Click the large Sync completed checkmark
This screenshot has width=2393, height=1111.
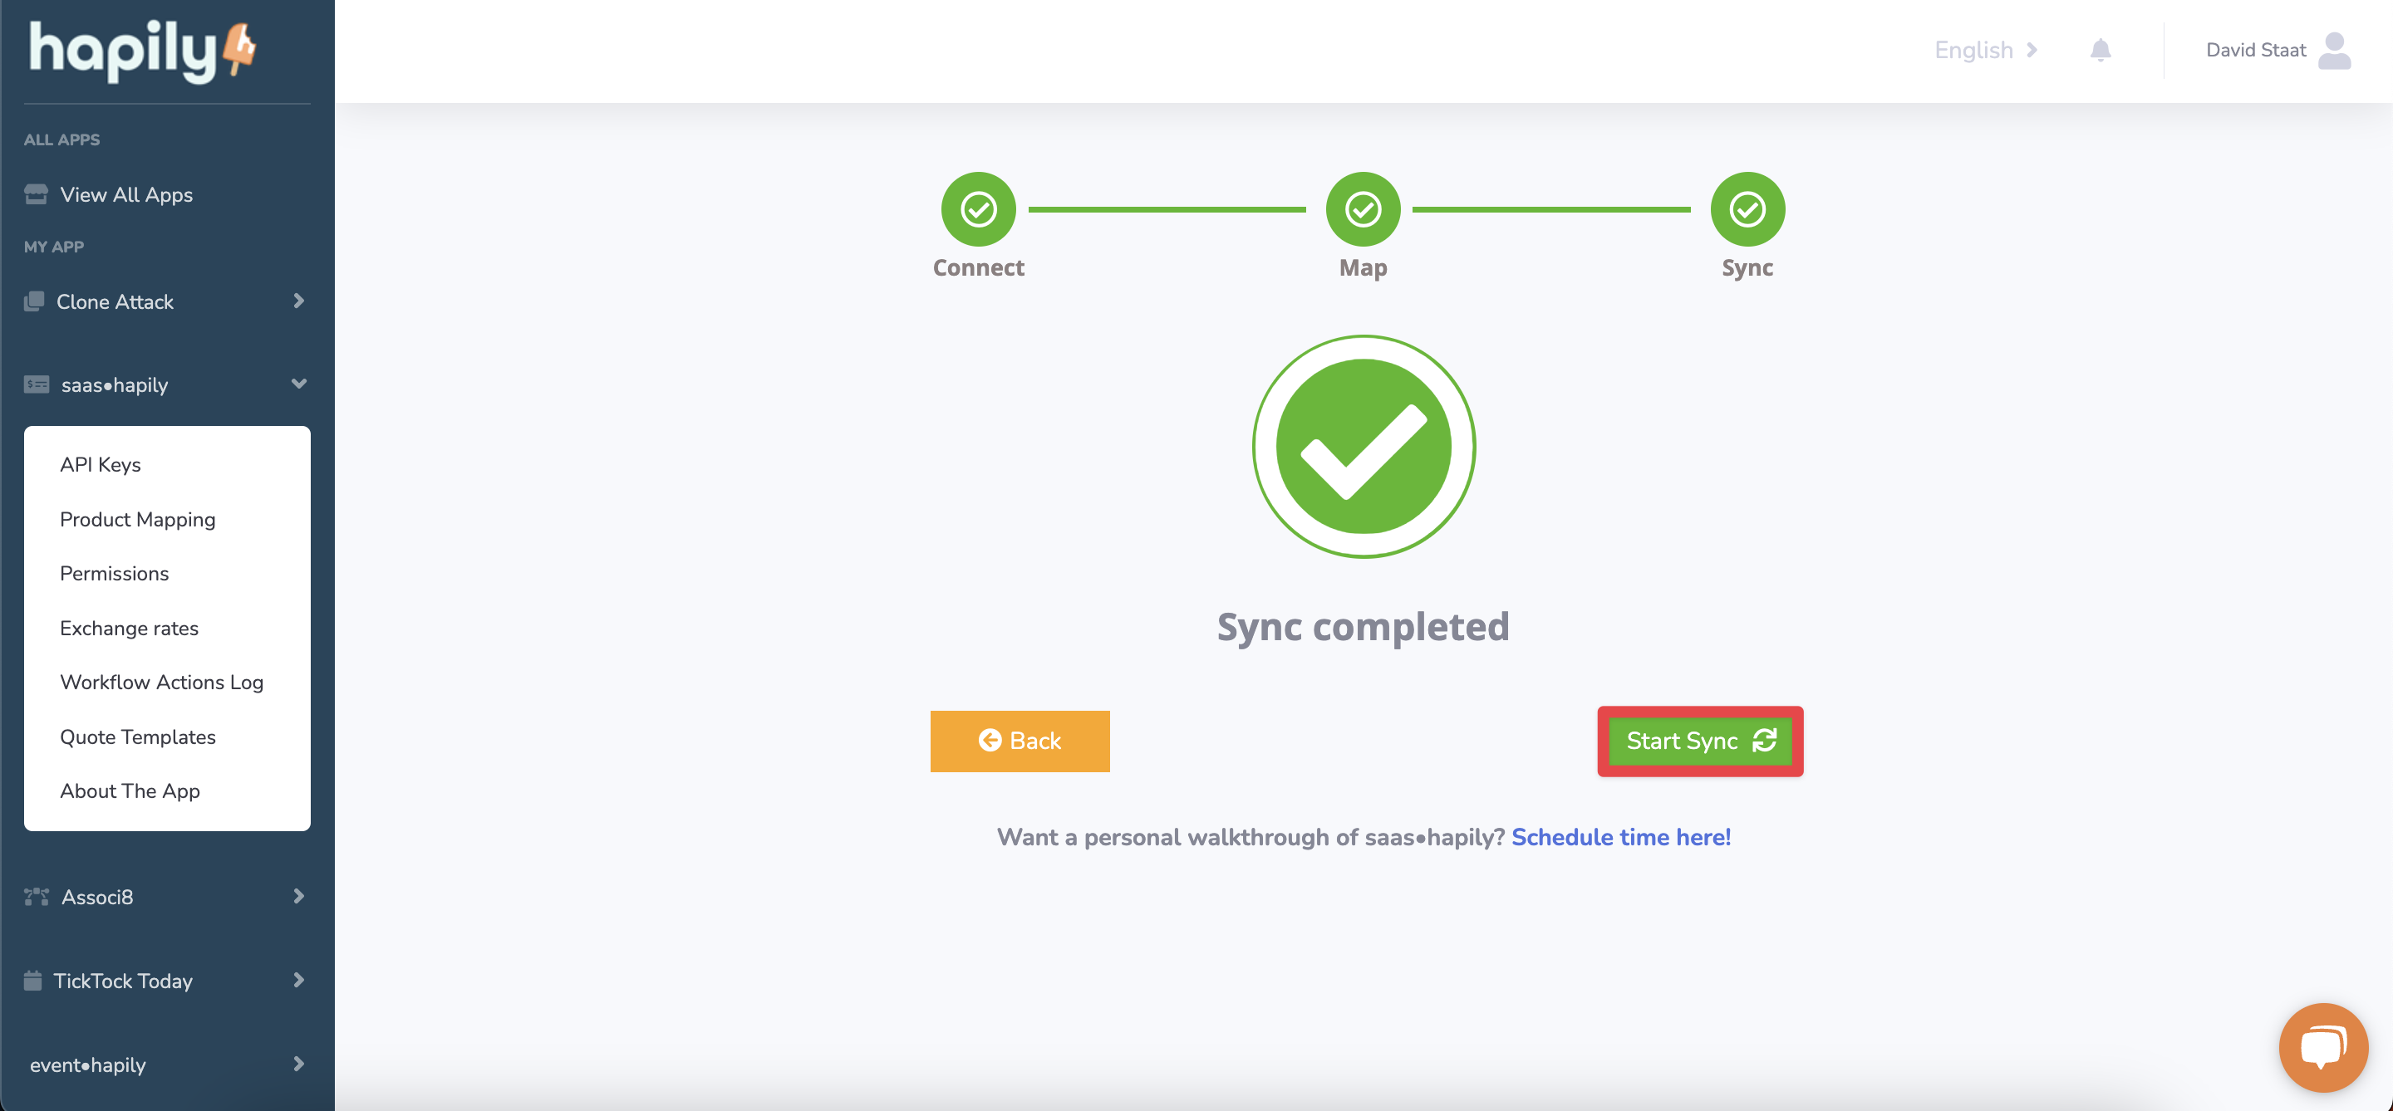tap(1363, 447)
